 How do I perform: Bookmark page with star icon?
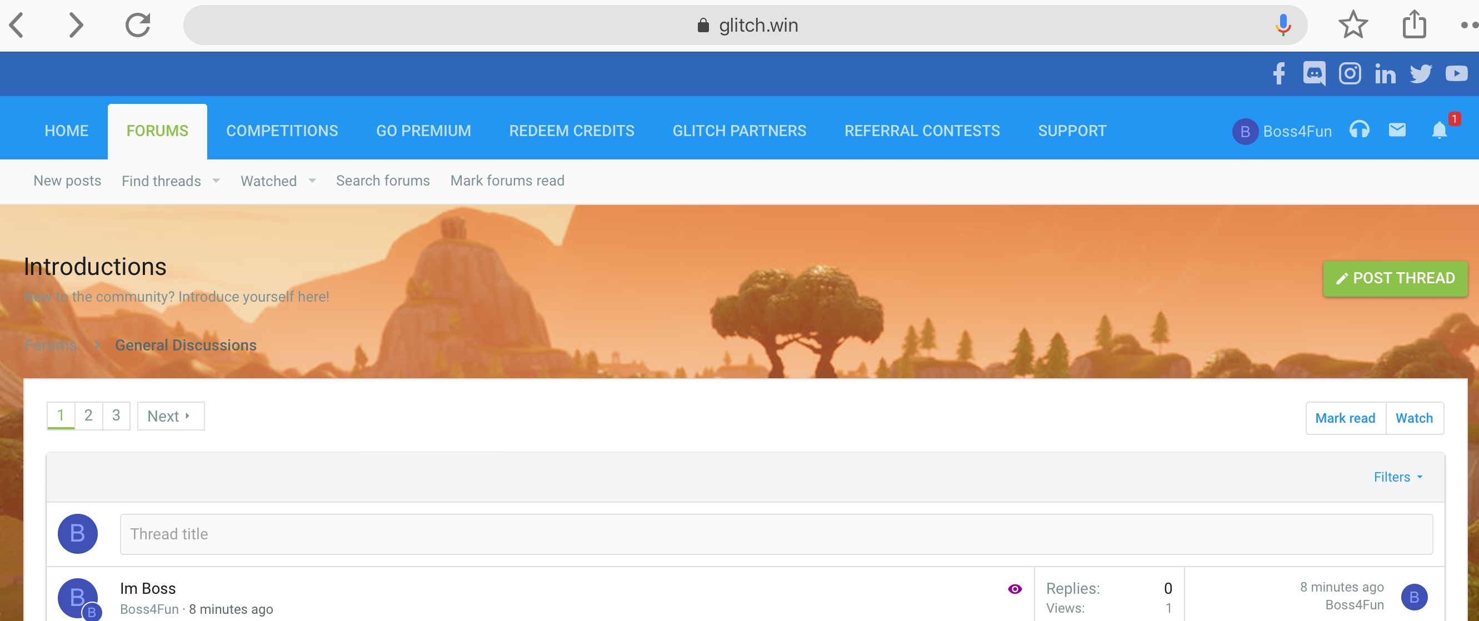(x=1353, y=24)
